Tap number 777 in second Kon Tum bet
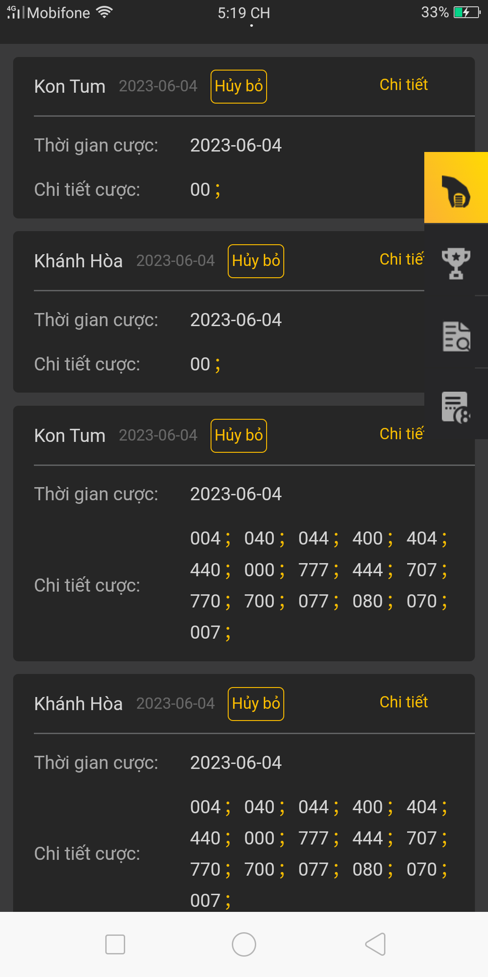Screen dimensions: 488x977 (x=313, y=570)
